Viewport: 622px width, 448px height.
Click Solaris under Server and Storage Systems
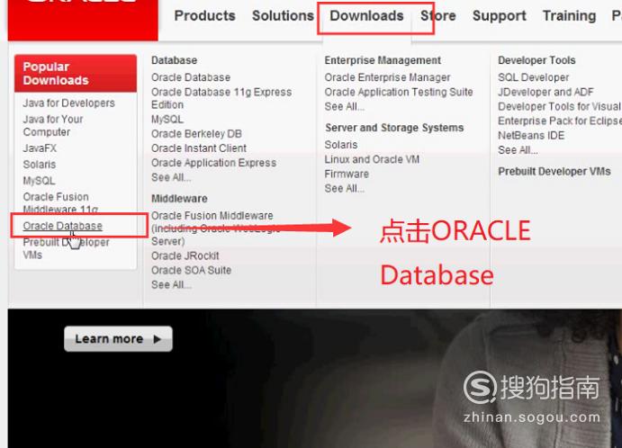tap(341, 145)
